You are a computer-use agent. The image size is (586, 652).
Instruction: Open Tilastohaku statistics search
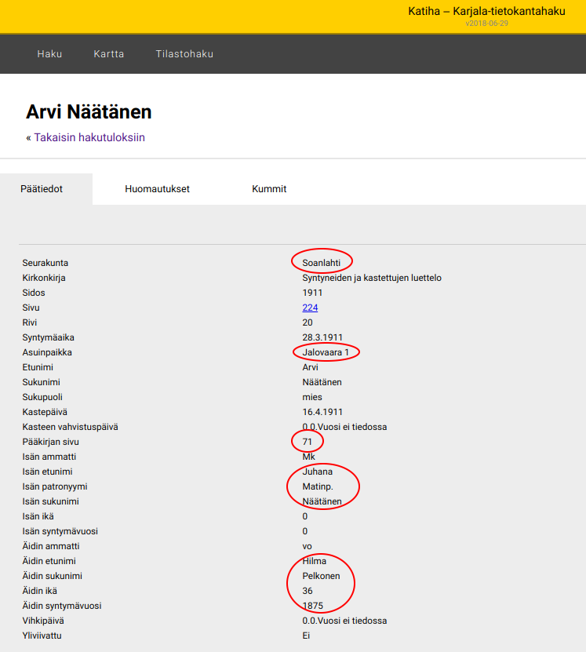tap(184, 54)
